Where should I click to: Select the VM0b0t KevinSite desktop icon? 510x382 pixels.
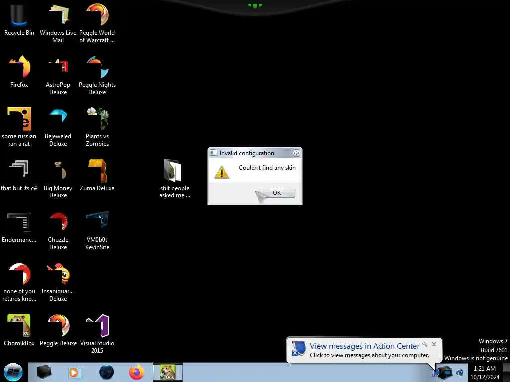point(97,230)
